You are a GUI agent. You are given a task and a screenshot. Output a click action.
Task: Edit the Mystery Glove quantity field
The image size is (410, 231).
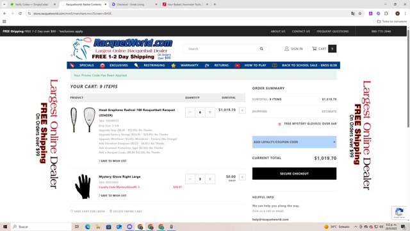[200, 179]
